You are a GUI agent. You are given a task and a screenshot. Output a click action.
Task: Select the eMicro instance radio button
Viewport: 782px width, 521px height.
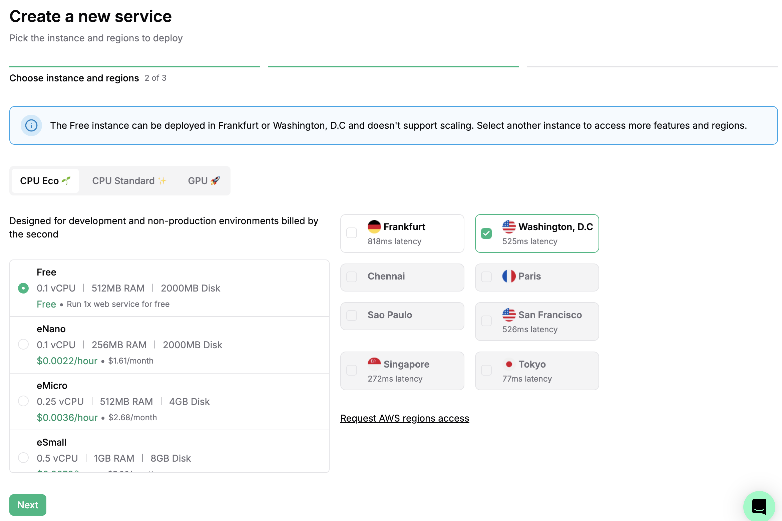(23, 401)
